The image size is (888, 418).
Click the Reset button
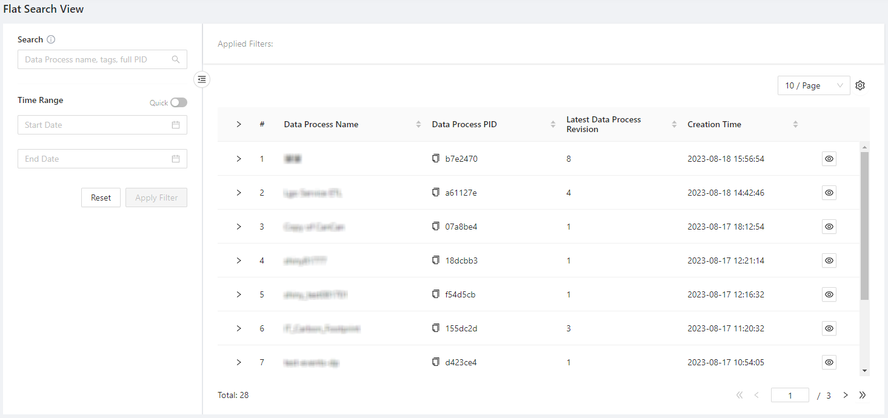(x=101, y=197)
